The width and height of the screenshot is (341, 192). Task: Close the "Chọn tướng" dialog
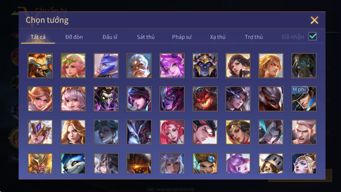pos(314,20)
